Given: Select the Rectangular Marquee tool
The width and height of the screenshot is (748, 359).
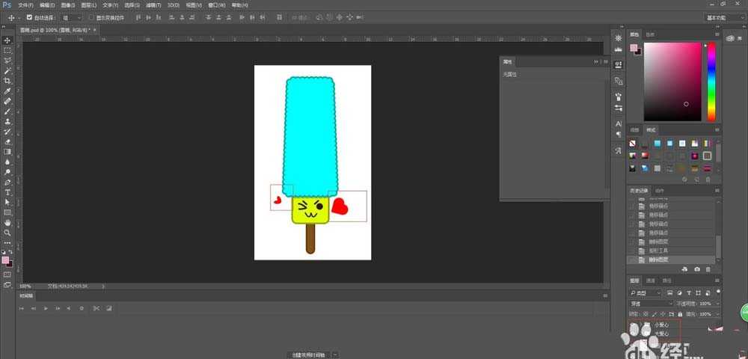Looking at the screenshot, I should pos(7,50).
